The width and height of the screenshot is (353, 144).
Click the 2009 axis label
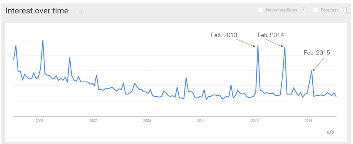point(147,121)
